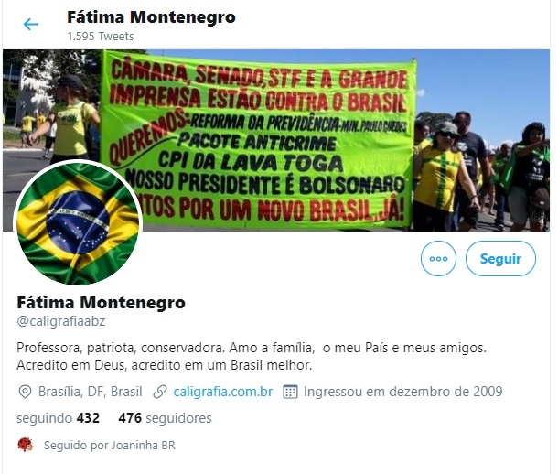This screenshot has width=558, height=474.
Task: Open the Brazil flag profile picture
Action: point(78,224)
